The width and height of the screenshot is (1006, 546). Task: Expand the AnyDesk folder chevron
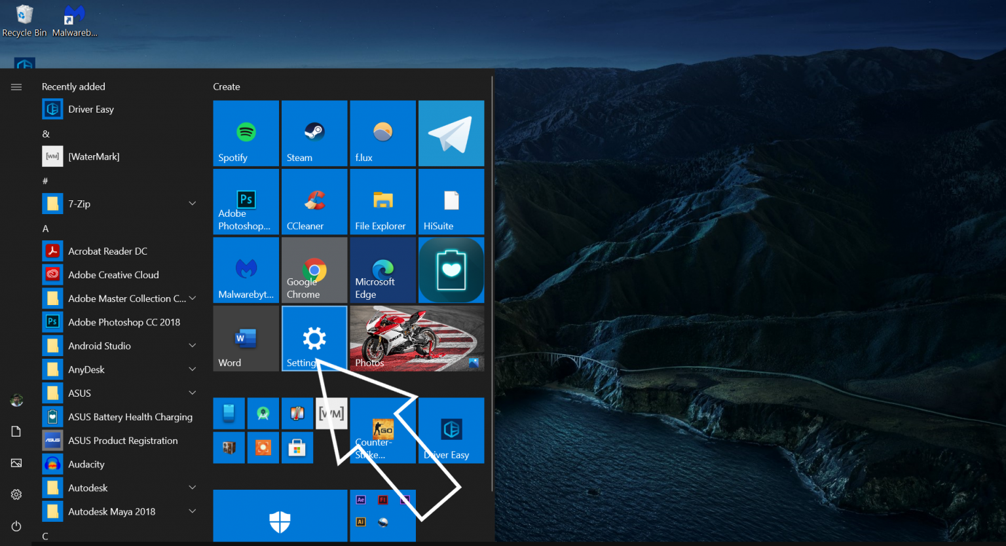pyautogui.click(x=193, y=369)
